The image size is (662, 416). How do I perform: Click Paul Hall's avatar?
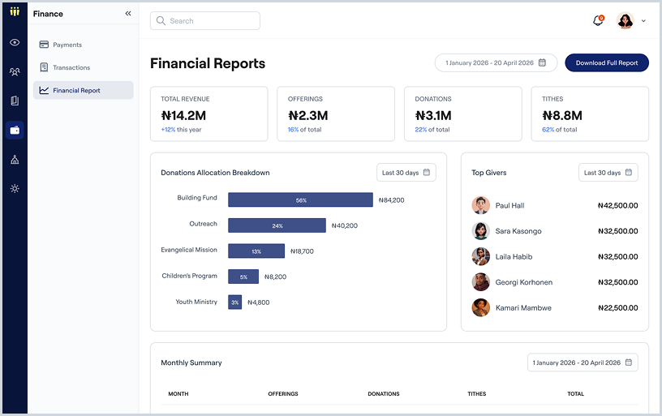(481, 205)
